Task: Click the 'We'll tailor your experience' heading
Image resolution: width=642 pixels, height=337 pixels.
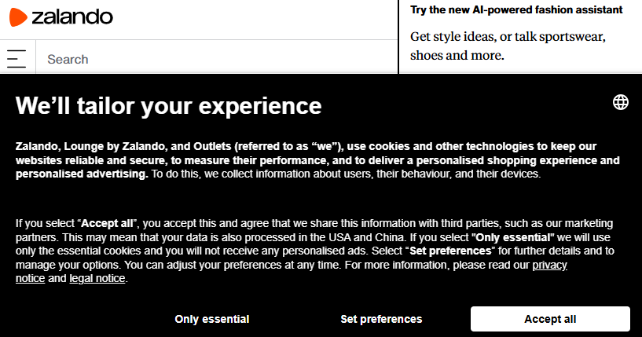Action: [x=169, y=106]
